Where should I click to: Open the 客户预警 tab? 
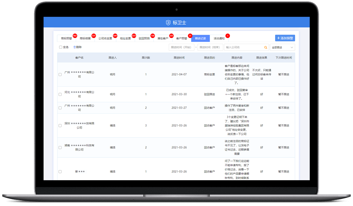click(181, 38)
